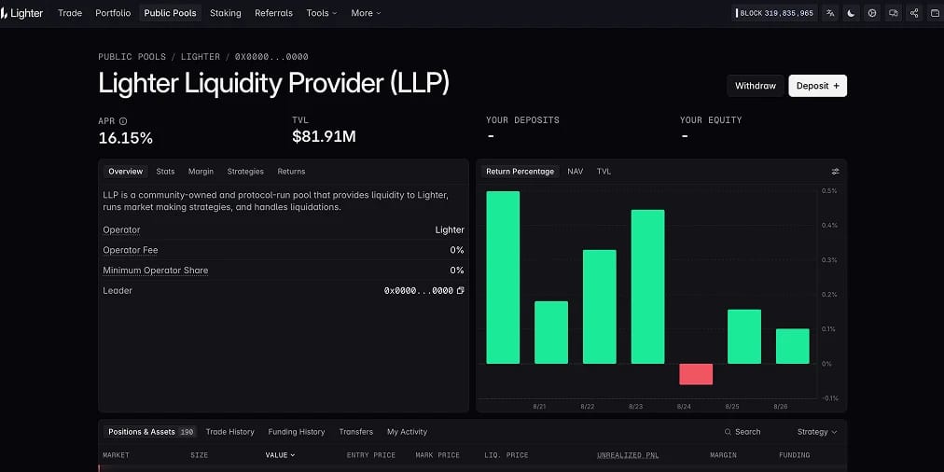
Task: Click the APR info icon
Action: (123, 121)
